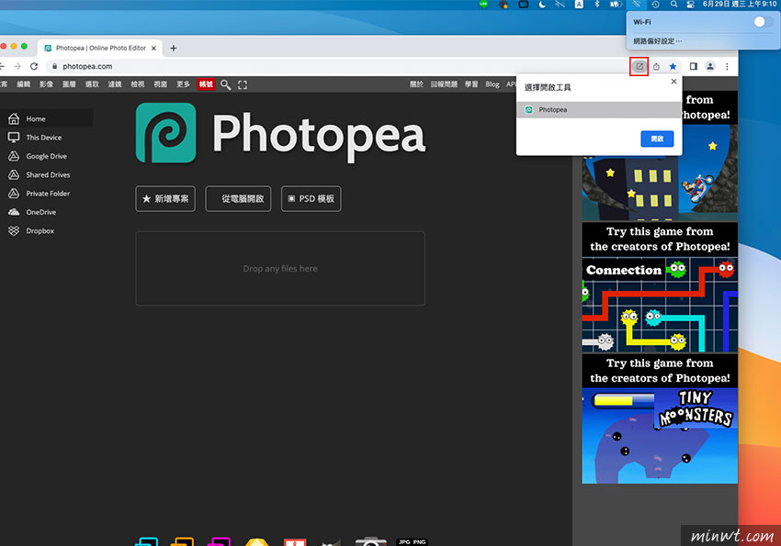Viewport: 781px width, 546px height.
Task: Reload the photopea.com page
Action: point(34,66)
